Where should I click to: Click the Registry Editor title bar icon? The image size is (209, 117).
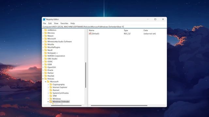pyautogui.click(x=44, y=19)
